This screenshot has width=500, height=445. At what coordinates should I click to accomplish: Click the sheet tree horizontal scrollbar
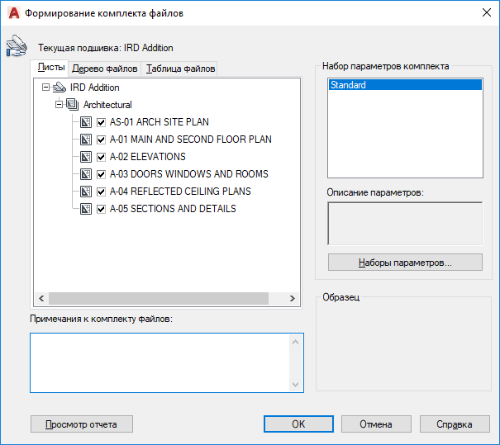click(x=165, y=299)
